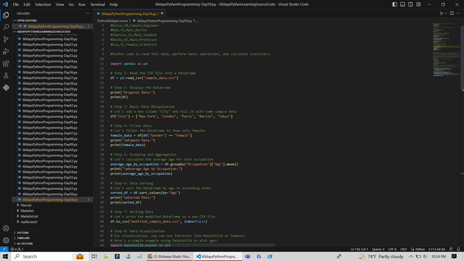Change CRLF end of line sequence
The height and width of the screenshot is (261, 464).
click(404, 249)
